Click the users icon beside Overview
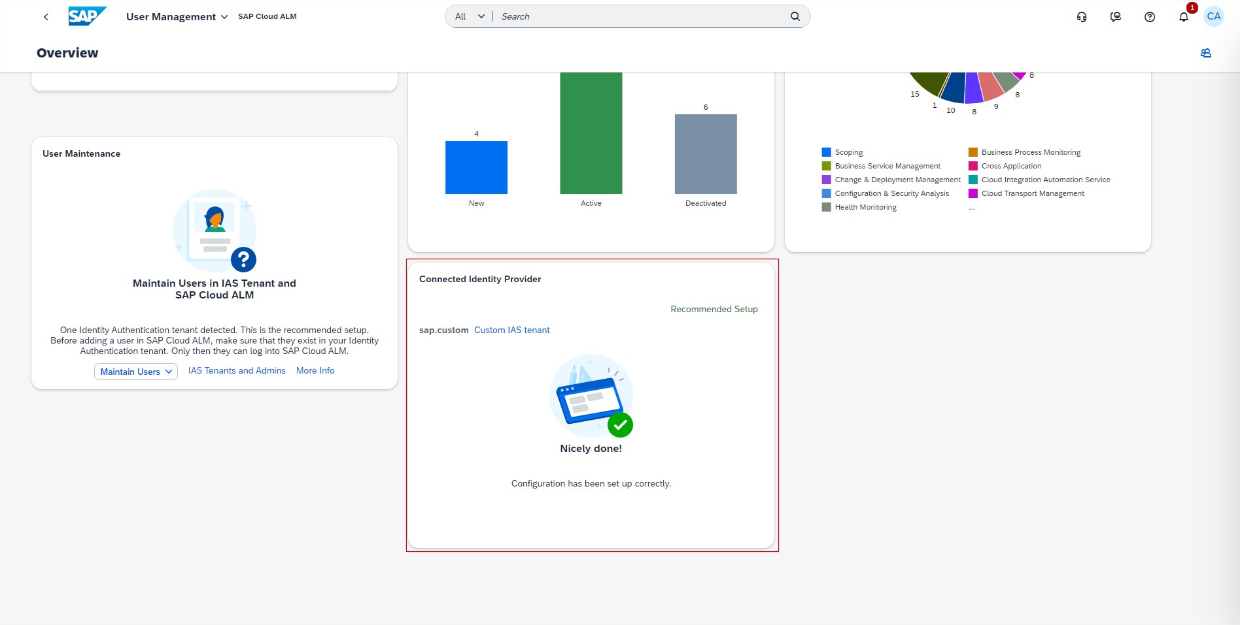Viewport: 1240px width, 625px height. (x=1206, y=53)
